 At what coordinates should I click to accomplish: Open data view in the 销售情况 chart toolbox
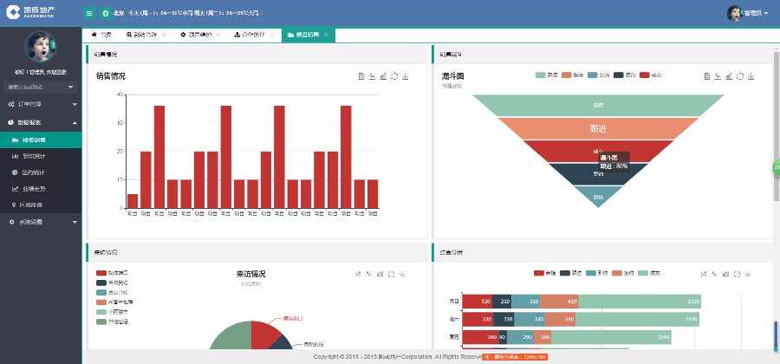[x=361, y=76]
